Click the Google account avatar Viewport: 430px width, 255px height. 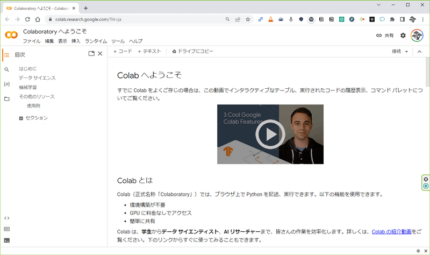pyautogui.click(x=417, y=36)
